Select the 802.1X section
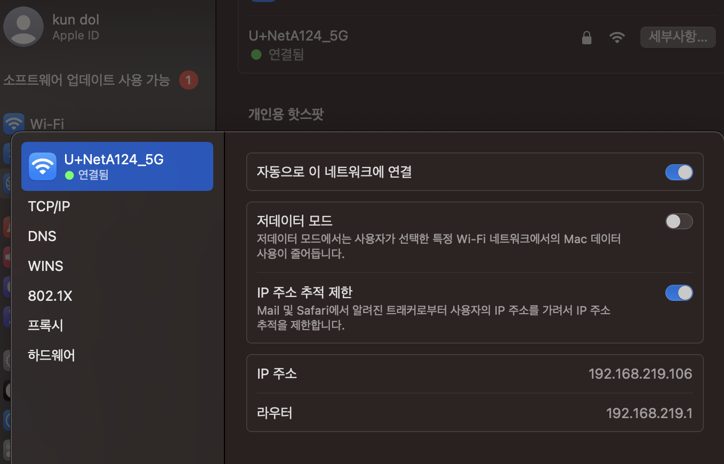 click(x=50, y=295)
